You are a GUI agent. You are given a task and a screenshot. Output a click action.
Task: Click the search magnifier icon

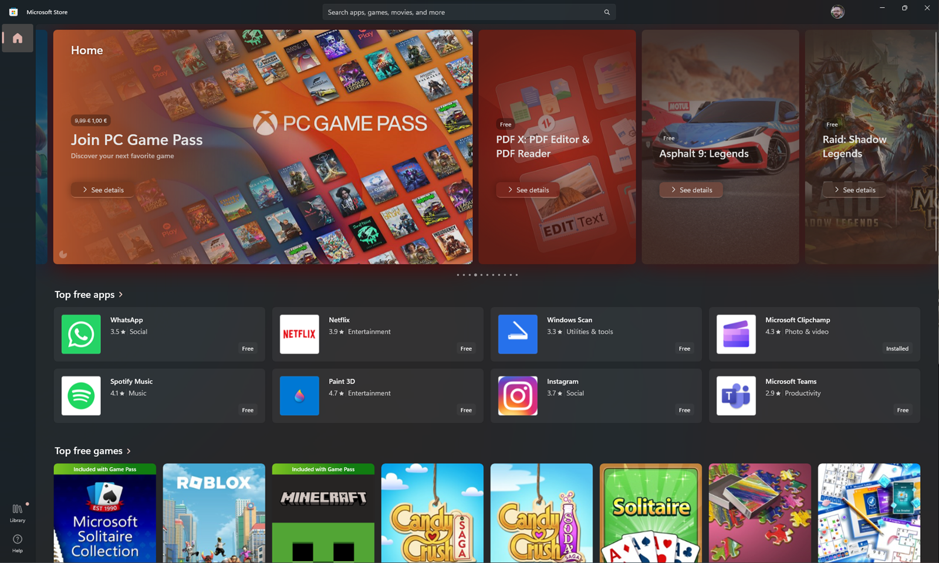(607, 12)
